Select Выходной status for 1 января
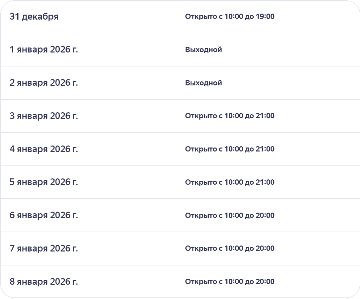The height and width of the screenshot is (299, 361). [203, 50]
